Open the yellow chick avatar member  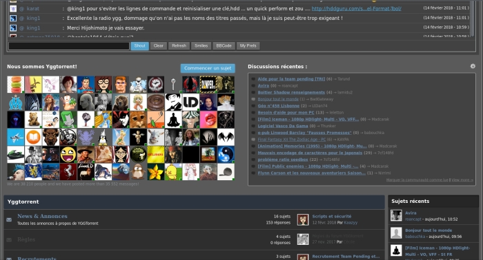[x=173, y=172]
